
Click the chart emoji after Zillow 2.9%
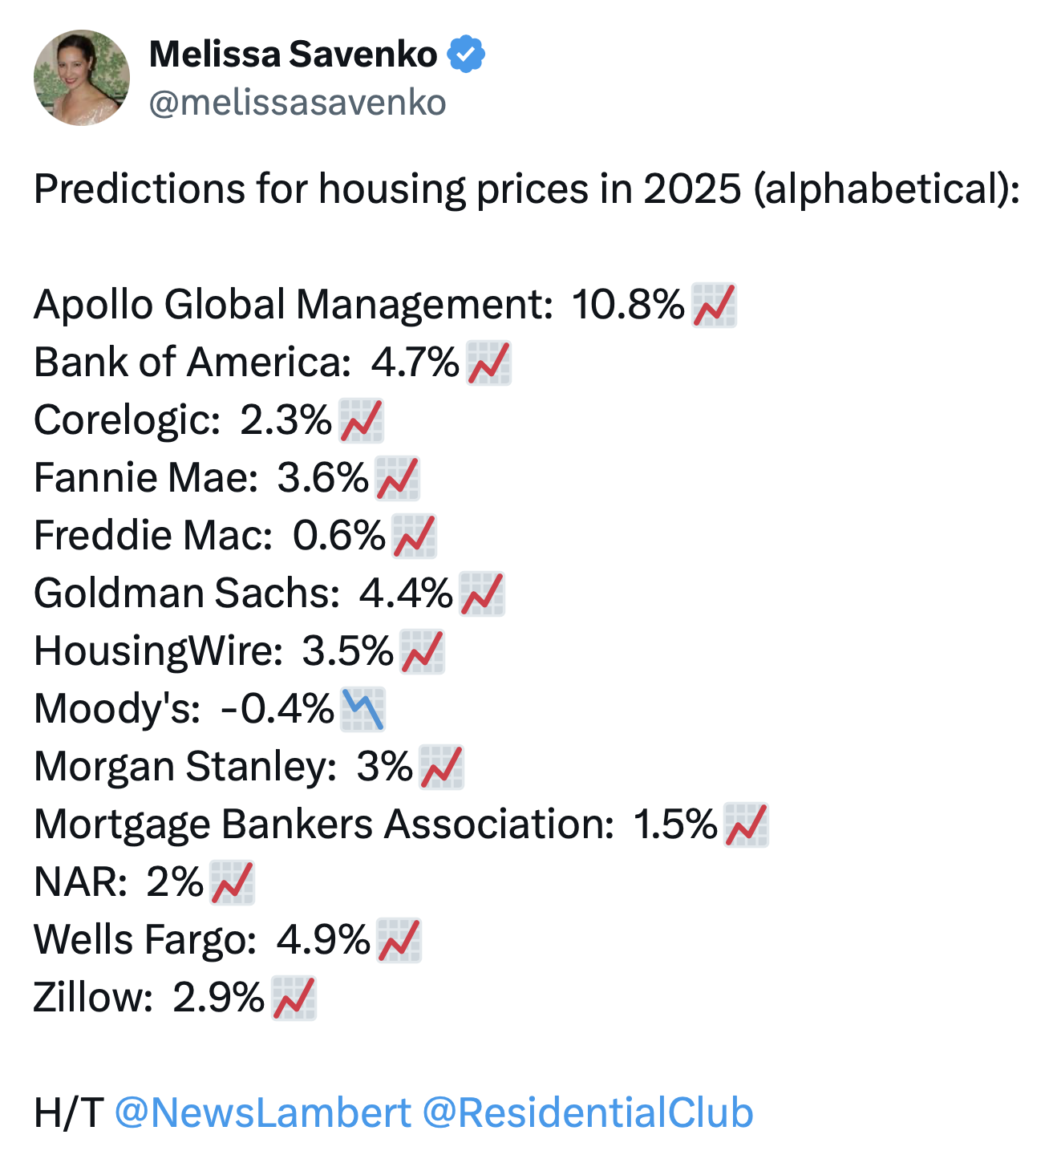coord(294,998)
